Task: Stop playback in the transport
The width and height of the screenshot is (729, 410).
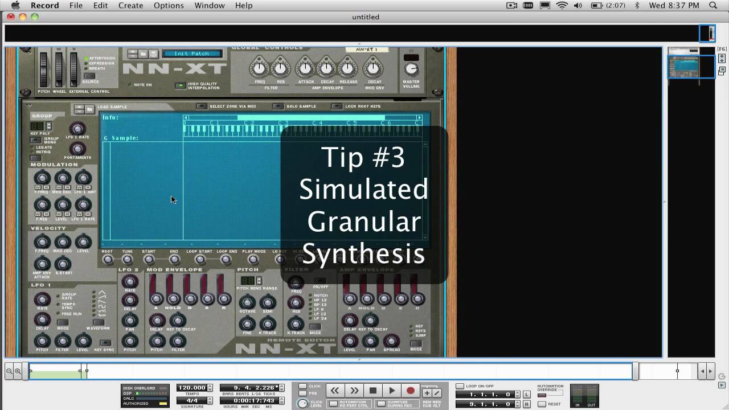Action: coord(373,391)
